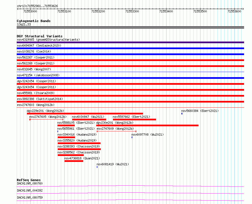Screen dimensions: 252x204
Task: Click the blue bar of nsv6494947
Action: pyautogui.click(x=130, y=48)
